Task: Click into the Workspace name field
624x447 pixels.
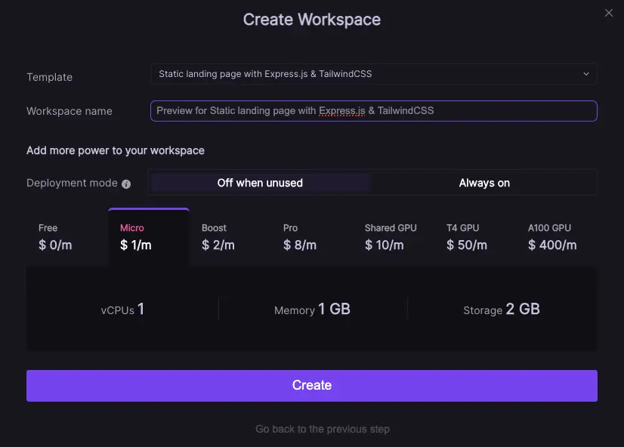Action: pos(373,111)
